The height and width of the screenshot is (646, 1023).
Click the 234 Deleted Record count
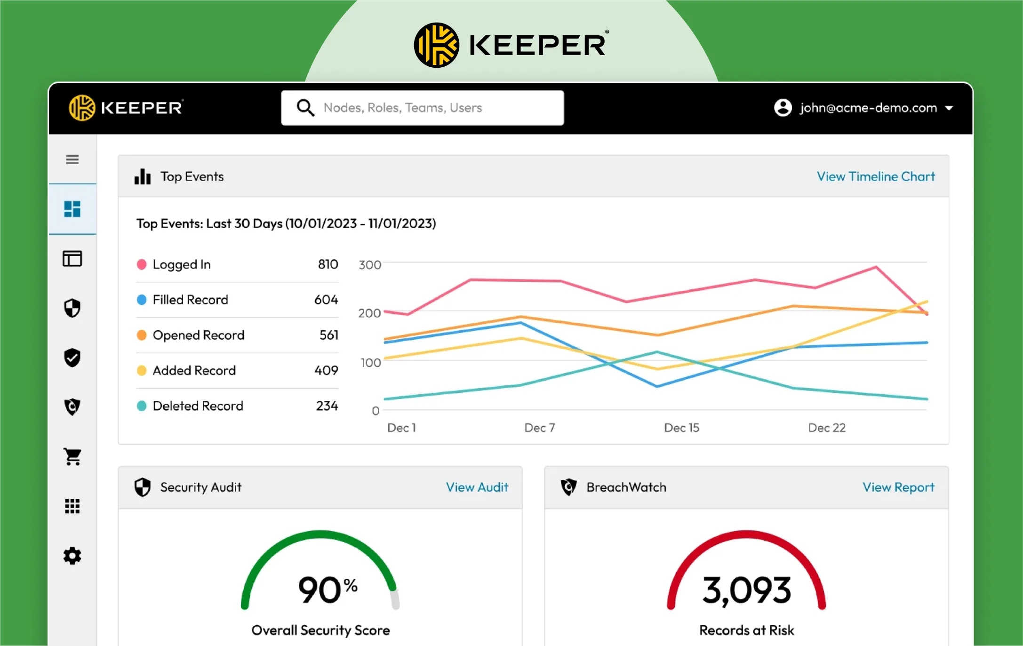click(327, 406)
